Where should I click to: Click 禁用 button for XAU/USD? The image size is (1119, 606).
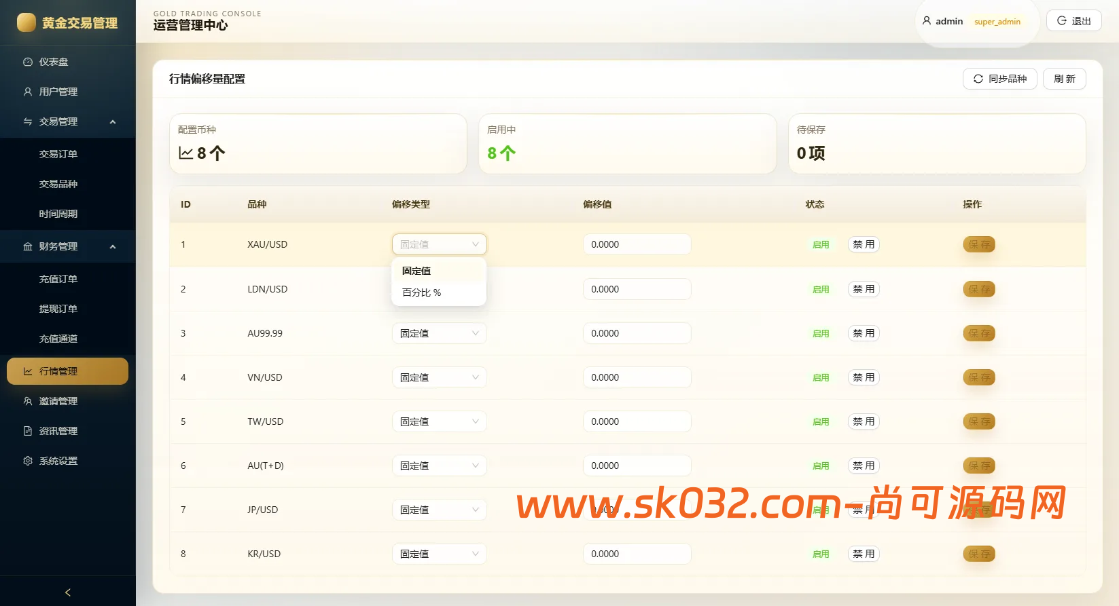click(864, 244)
